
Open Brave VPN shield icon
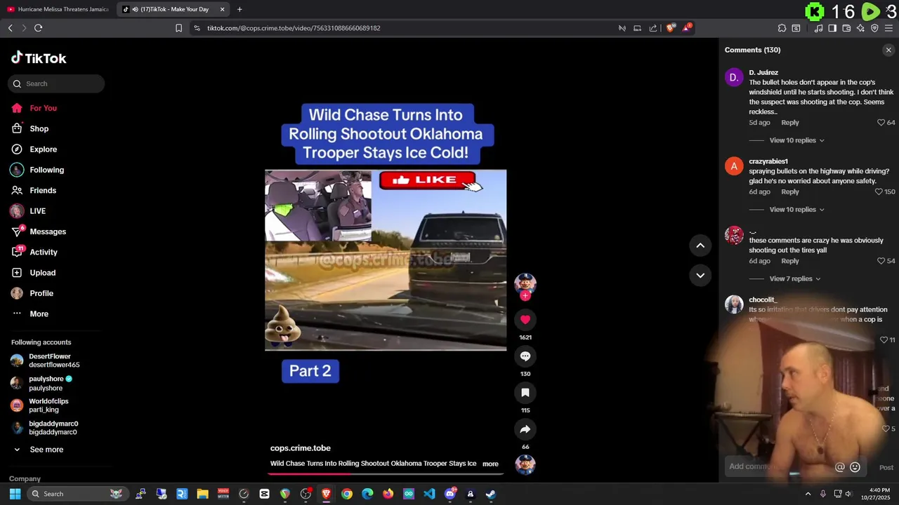(874, 28)
